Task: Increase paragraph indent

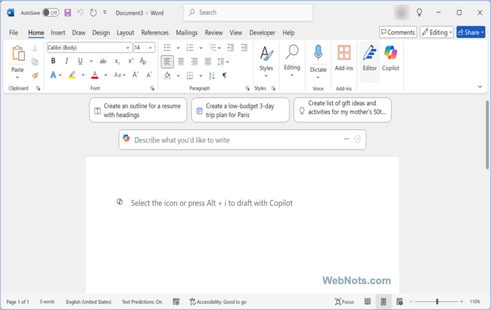Action: coord(244,48)
